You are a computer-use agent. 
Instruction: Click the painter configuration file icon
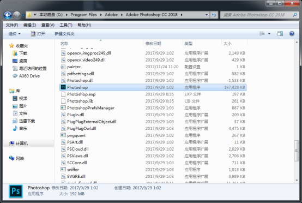pyautogui.click(x=63, y=67)
